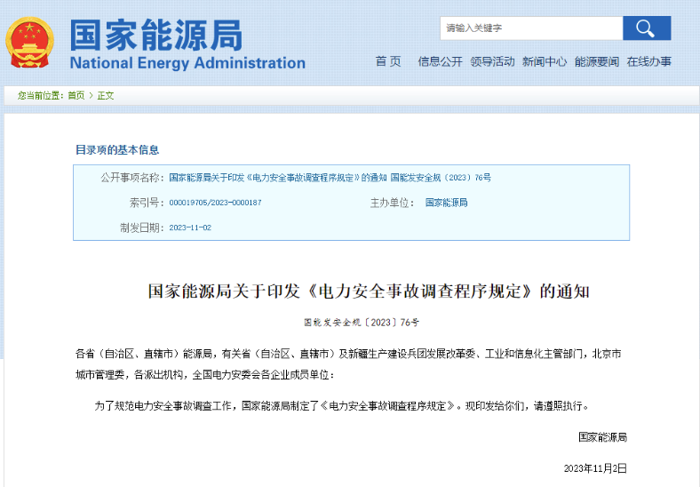Go to the 领导活动 section
700x487 pixels.
tap(492, 61)
